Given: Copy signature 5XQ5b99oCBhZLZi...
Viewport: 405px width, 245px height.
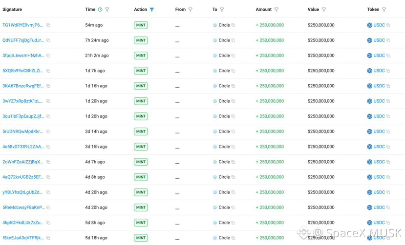Looking at the screenshot, I should (48, 71).
